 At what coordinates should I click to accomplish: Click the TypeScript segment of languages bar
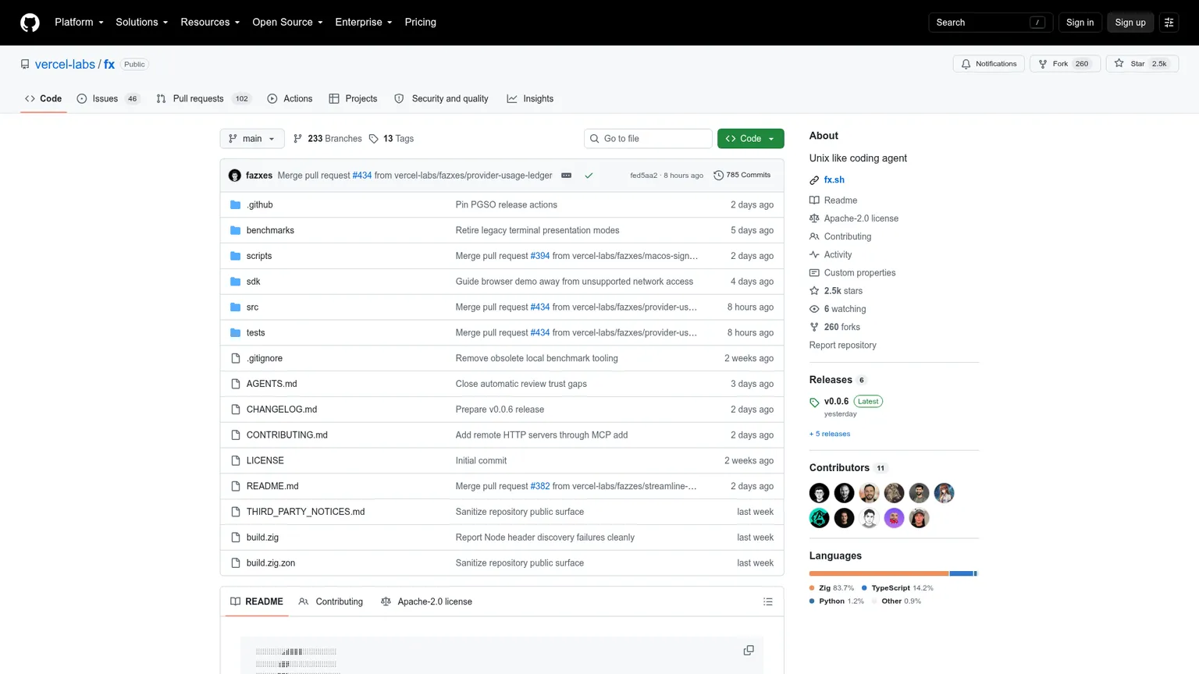962,573
